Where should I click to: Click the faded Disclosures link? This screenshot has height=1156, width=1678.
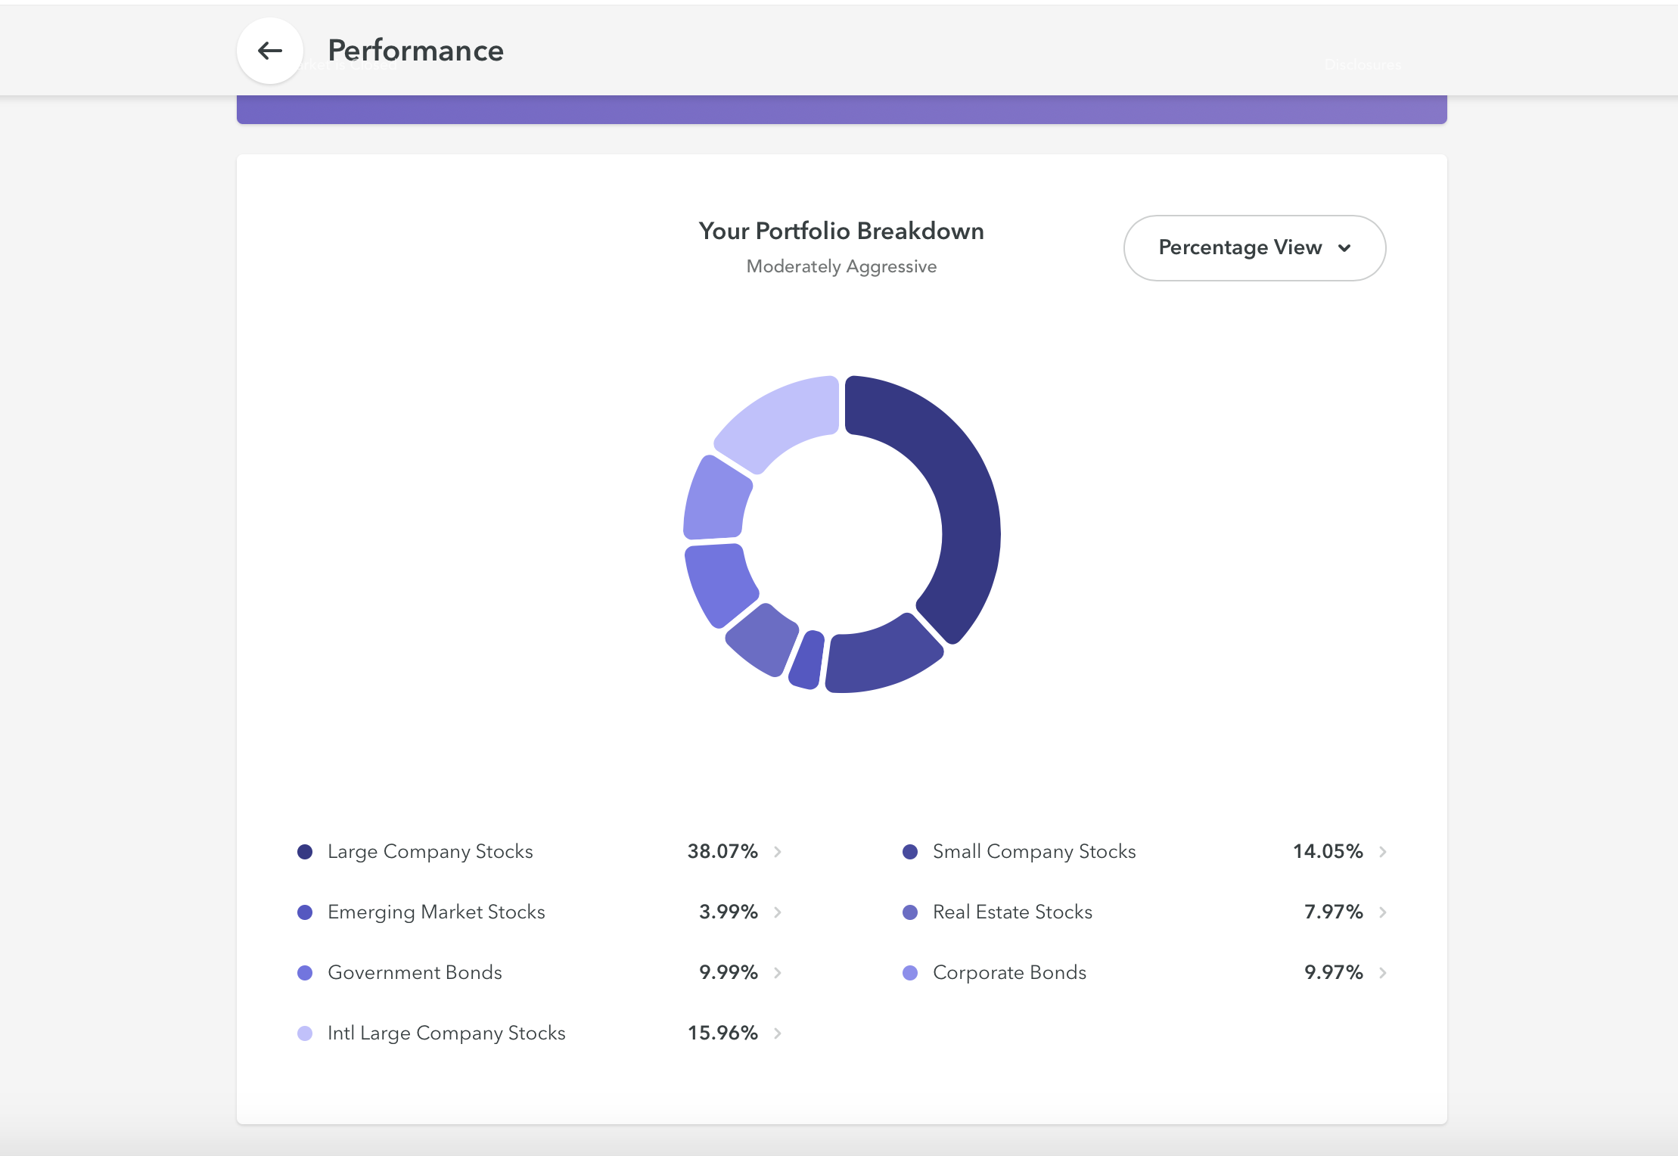1362,65
